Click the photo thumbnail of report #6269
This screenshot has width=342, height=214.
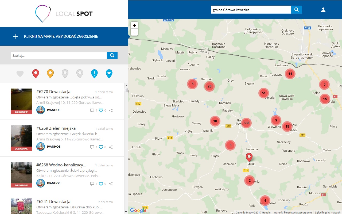tap(21, 138)
